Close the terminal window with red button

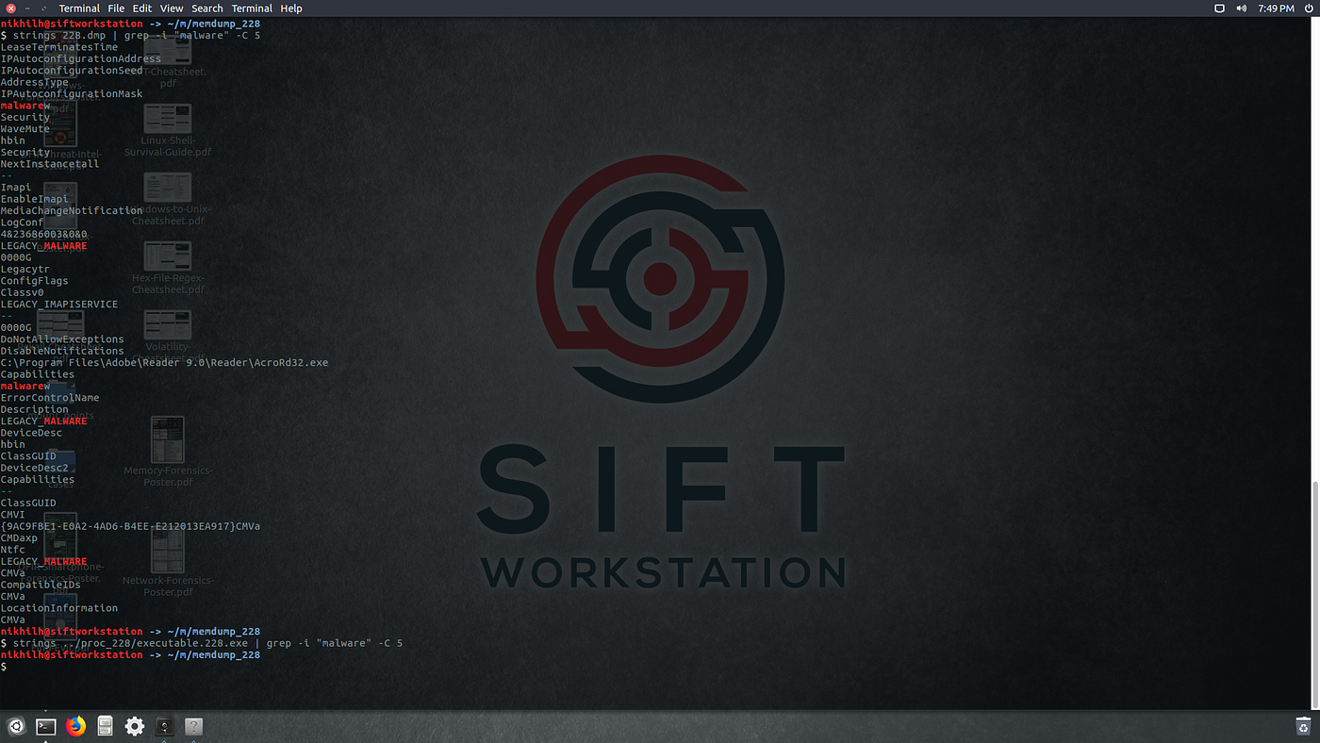(x=10, y=8)
